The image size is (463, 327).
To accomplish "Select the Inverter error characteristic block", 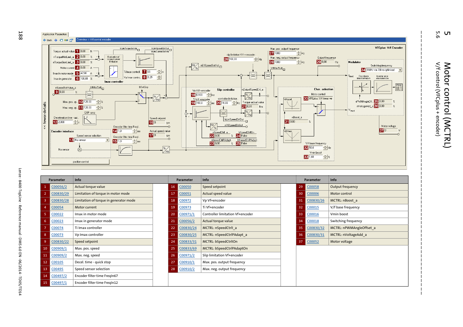I will coord(383,87).
